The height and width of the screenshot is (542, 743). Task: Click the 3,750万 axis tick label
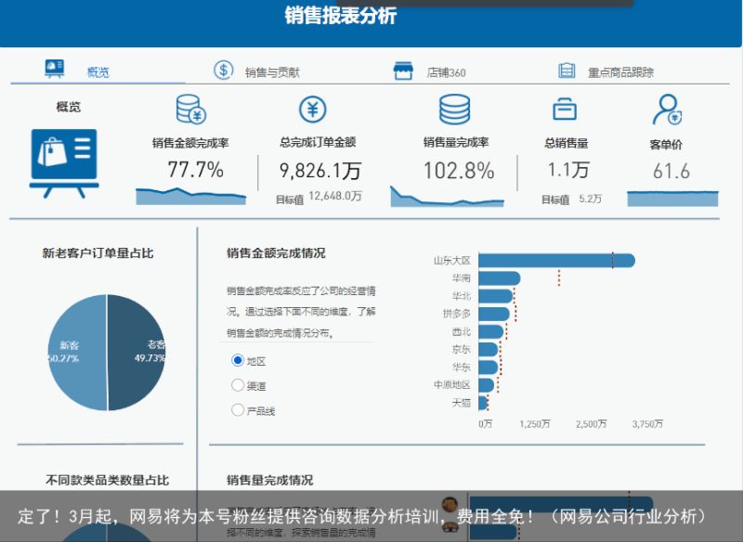(x=647, y=423)
